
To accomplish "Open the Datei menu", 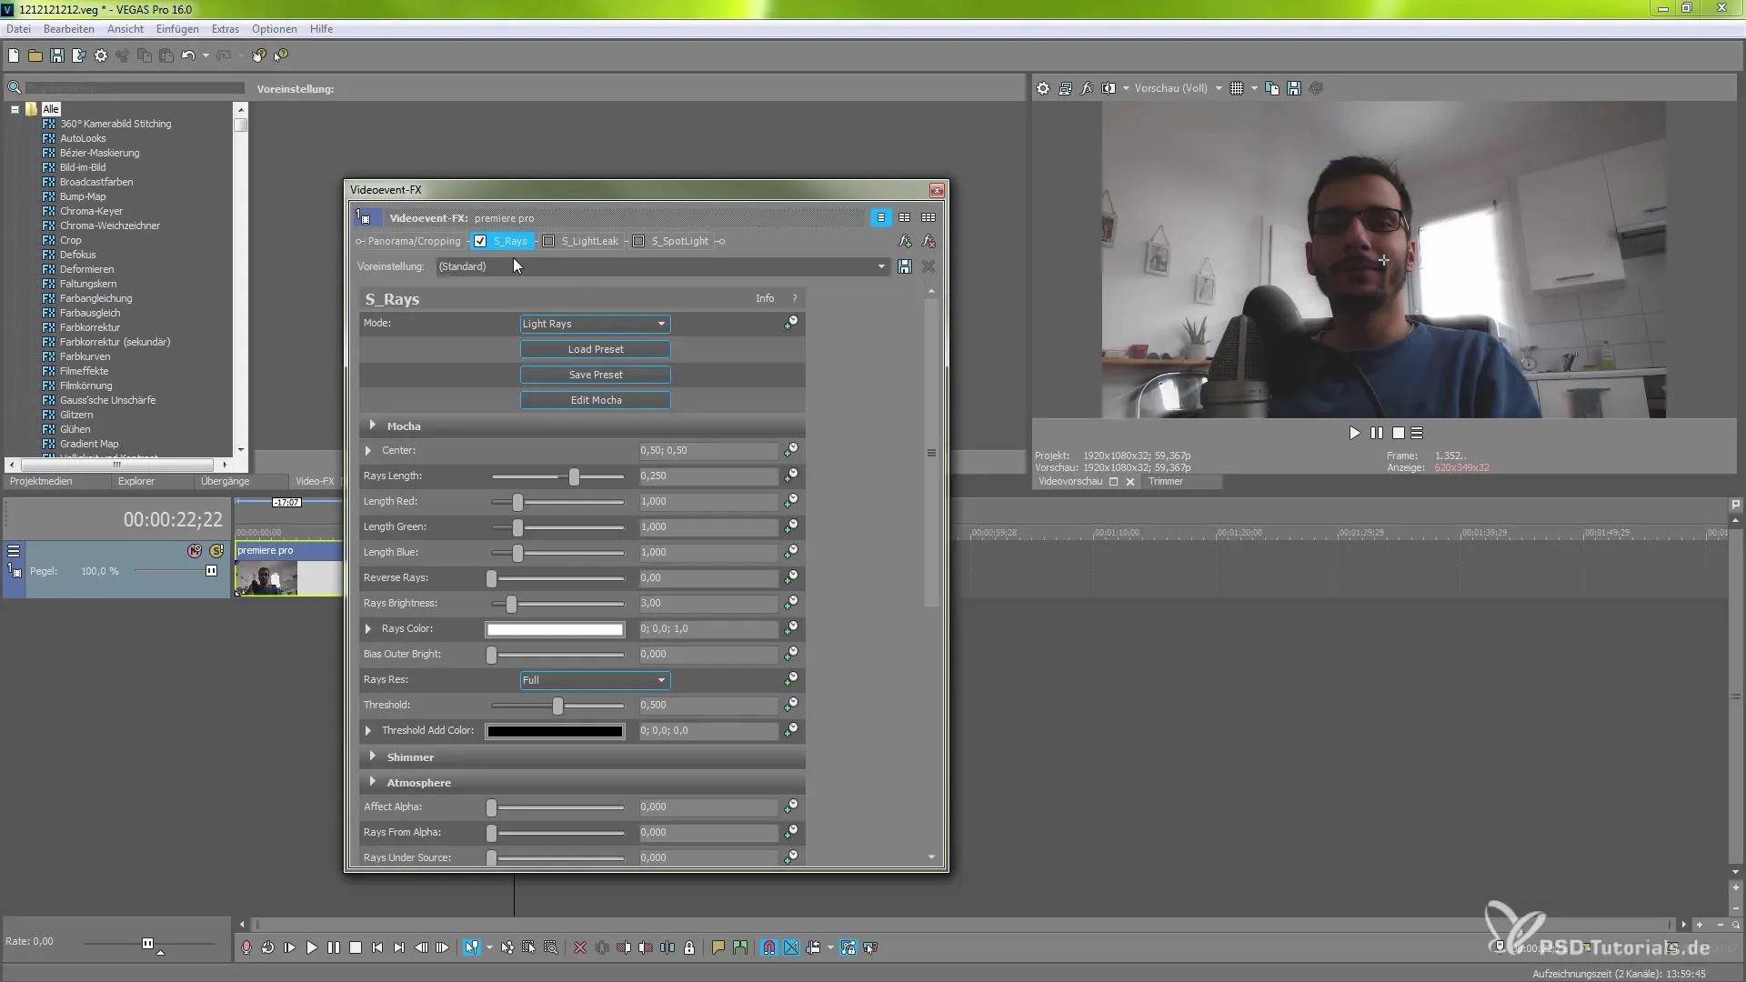I will [18, 29].
